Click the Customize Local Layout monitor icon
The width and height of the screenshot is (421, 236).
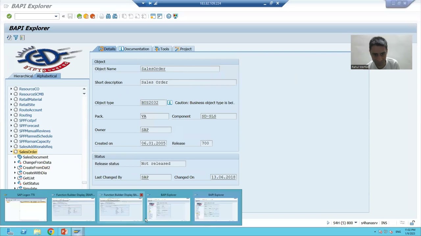[175, 16]
